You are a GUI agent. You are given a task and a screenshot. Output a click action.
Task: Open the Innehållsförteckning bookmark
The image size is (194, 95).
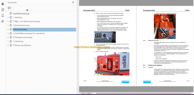pyautogui.click(x=21, y=13)
